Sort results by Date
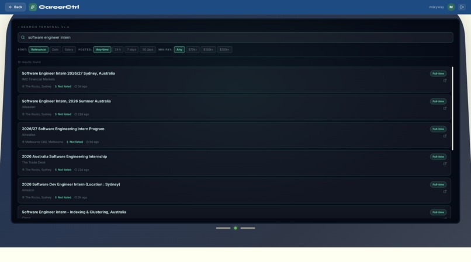The width and height of the screenshot is (471, 262). 55,50
